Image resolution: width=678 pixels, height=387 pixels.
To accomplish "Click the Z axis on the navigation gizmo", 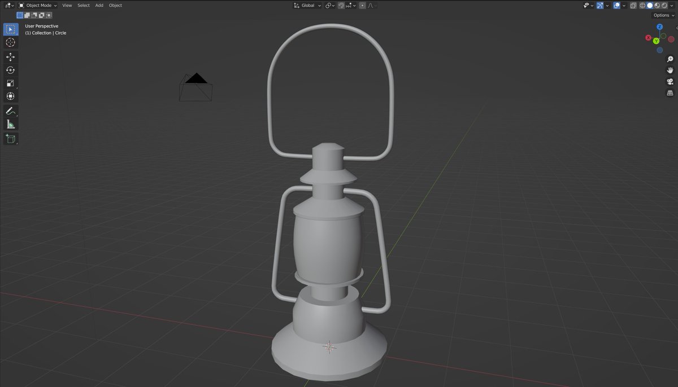I will 659,26.
